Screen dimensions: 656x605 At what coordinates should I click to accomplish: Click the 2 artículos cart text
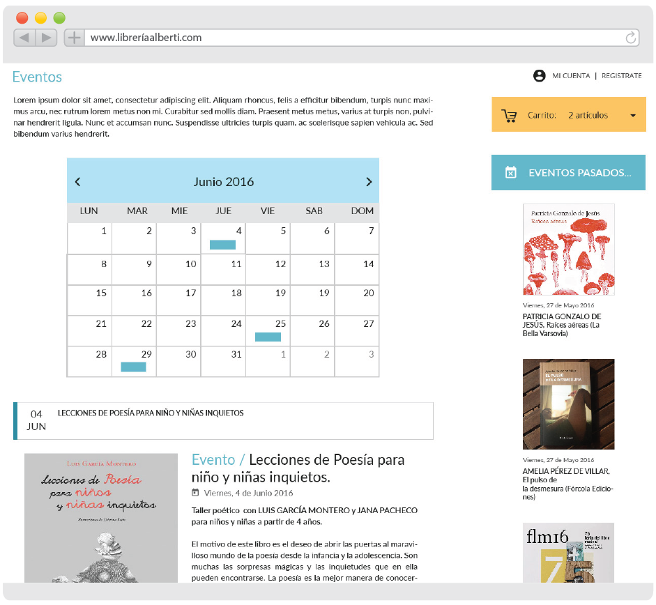(588, 116)
